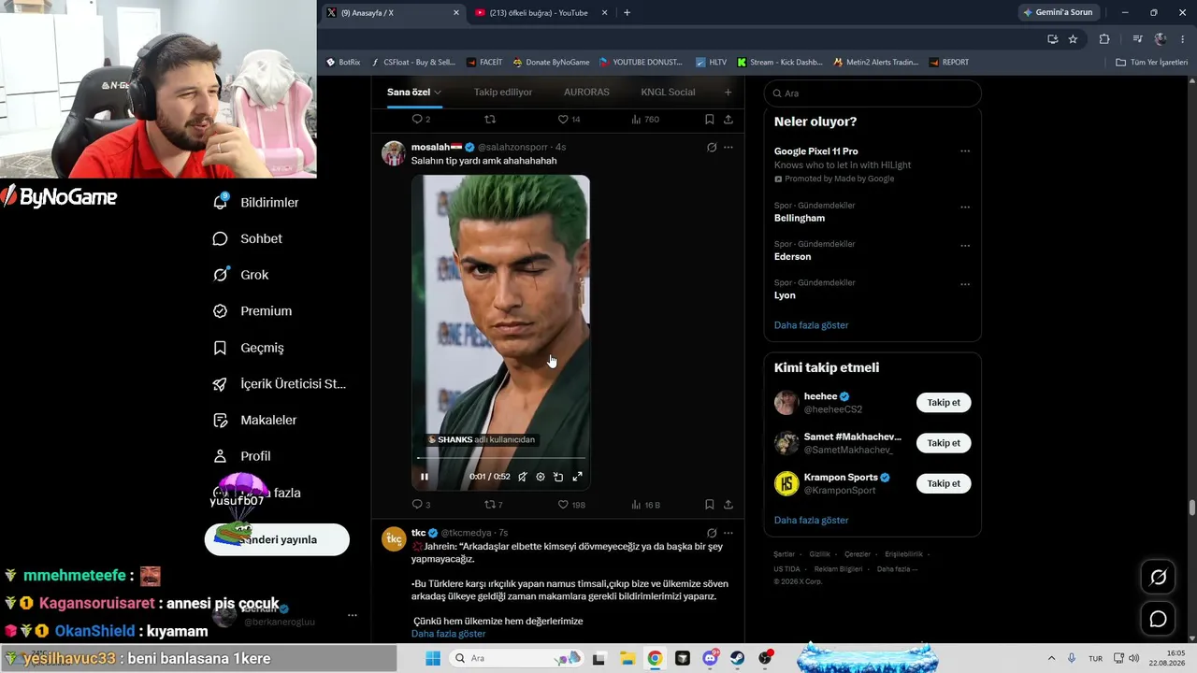Open Discord from the taskbar
1197x673 pixels.
click(711, 658)
